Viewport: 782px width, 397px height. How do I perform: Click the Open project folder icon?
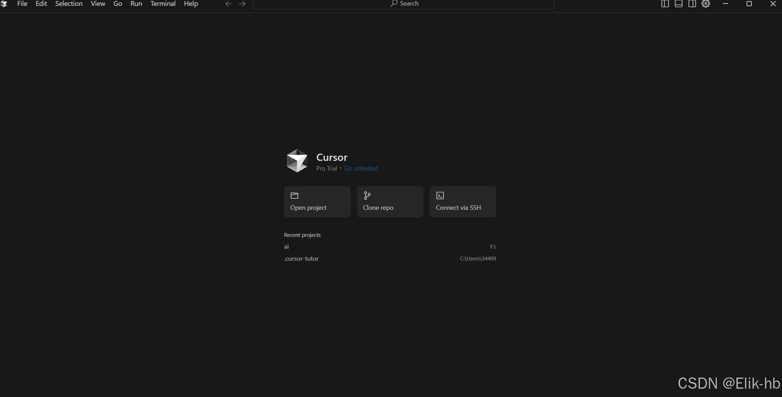(x=294, y=196)
